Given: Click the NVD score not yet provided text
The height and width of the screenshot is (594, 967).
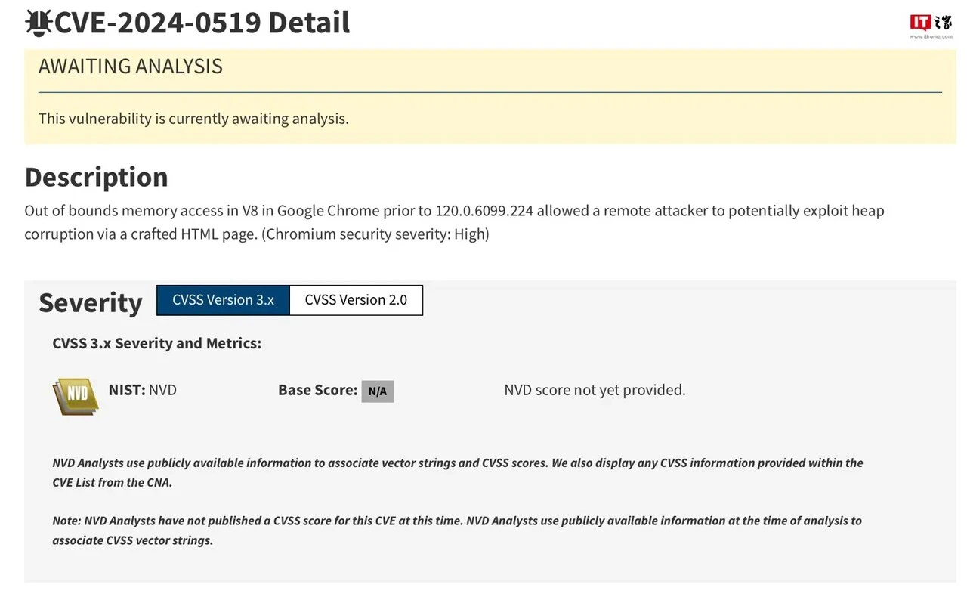Looking at the screenshot, I should point(595,390).
